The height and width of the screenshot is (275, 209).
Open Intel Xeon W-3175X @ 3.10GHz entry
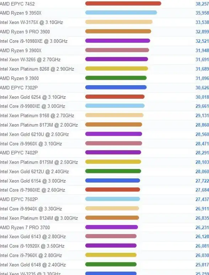pyautogui.click(x=31, y=22)
